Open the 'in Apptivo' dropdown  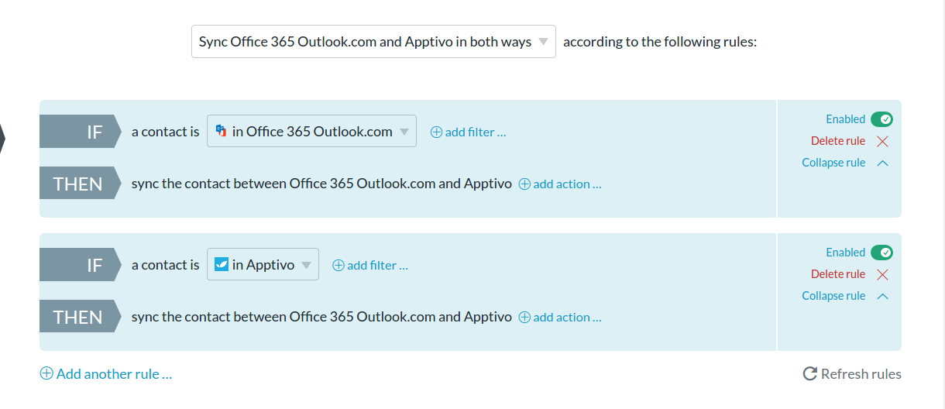[263, 264]
